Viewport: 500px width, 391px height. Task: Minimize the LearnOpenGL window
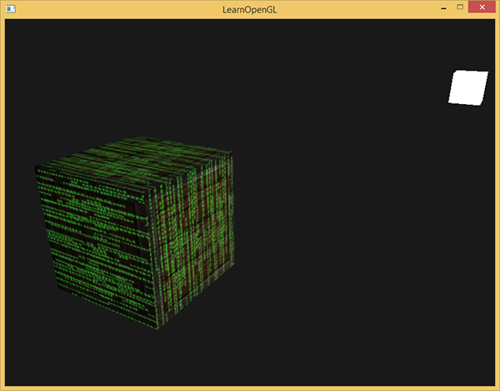(440, 7)
